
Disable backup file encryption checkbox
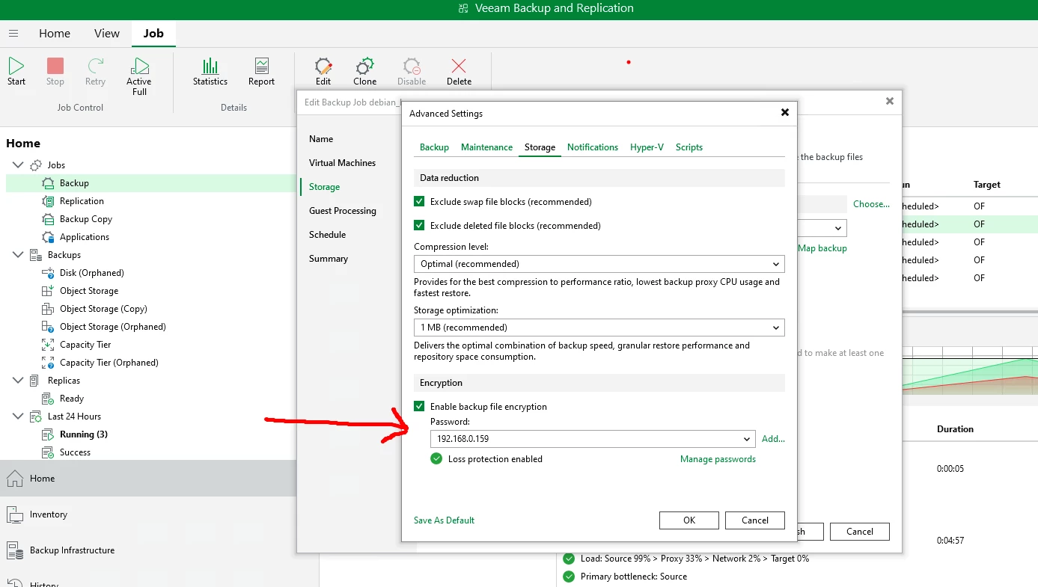coord(419,407)
